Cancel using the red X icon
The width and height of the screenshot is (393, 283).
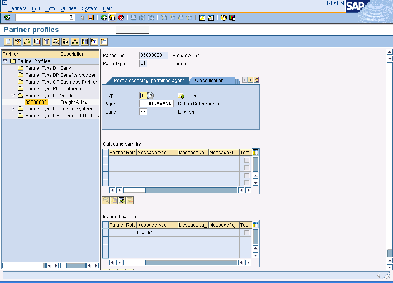pos(121,18)
